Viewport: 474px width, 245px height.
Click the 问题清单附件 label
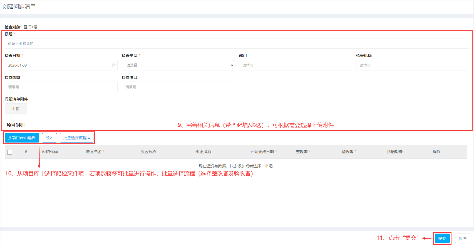16,99
